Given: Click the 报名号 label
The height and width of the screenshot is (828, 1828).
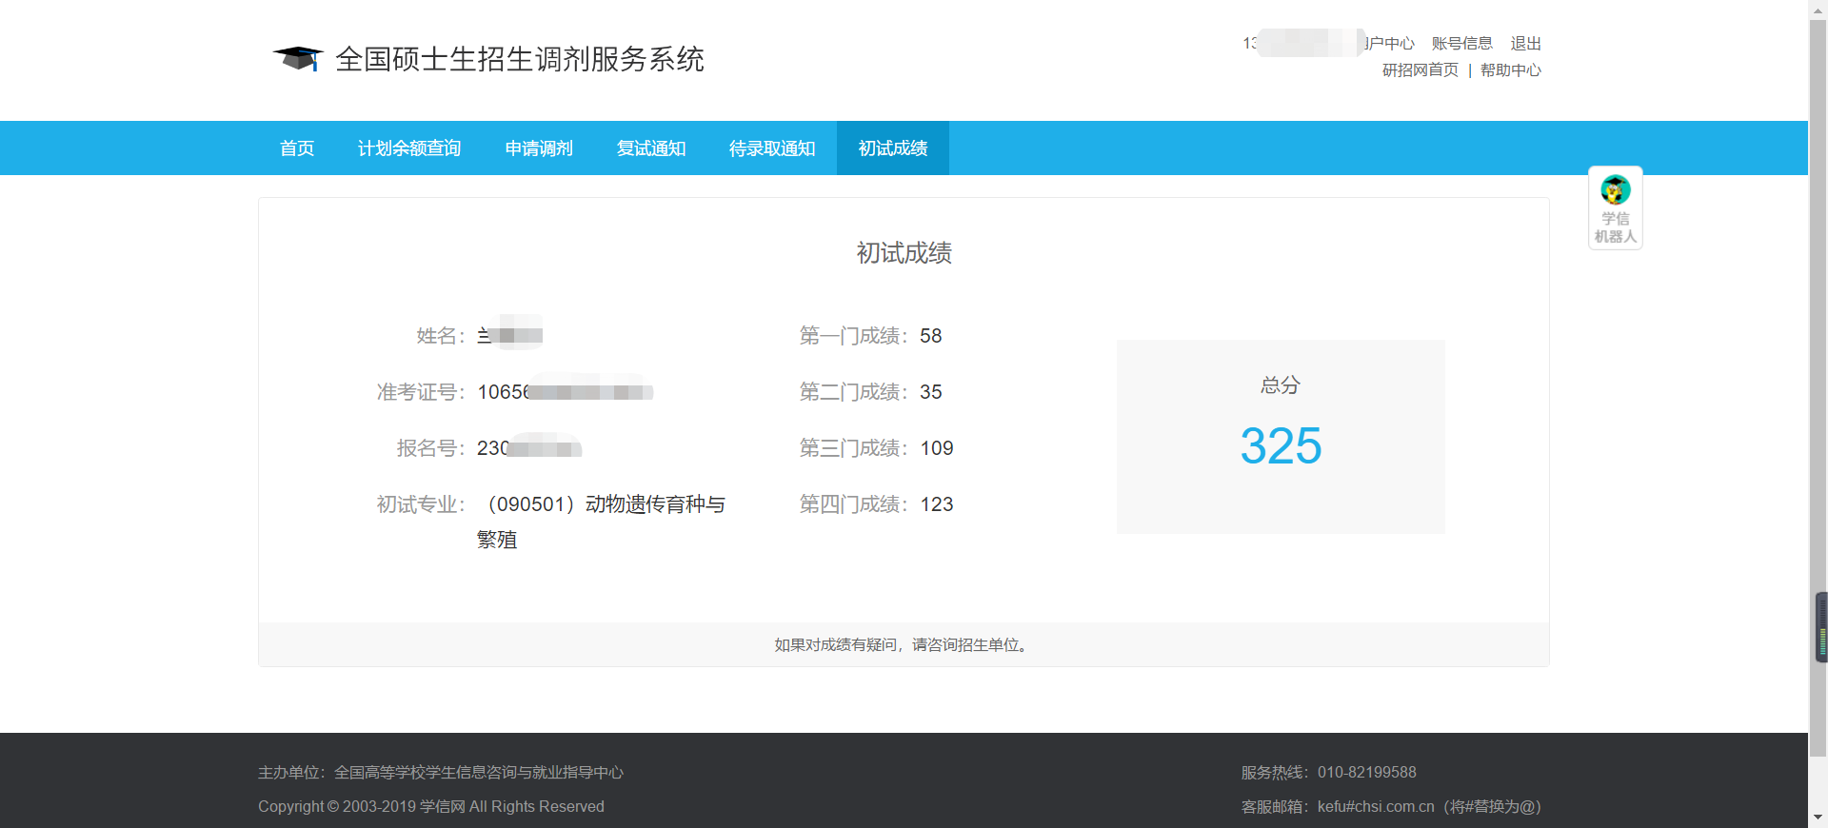Looking at the screenshot, I should coord(431,448).
